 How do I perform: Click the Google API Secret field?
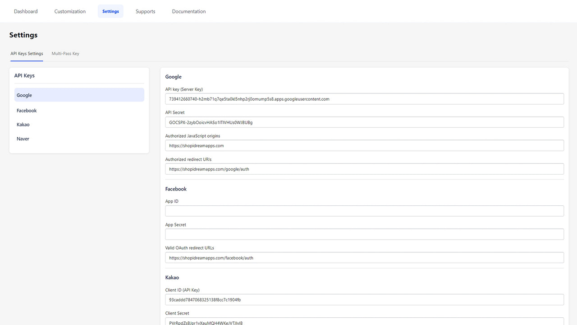click(x=364, y=122)
